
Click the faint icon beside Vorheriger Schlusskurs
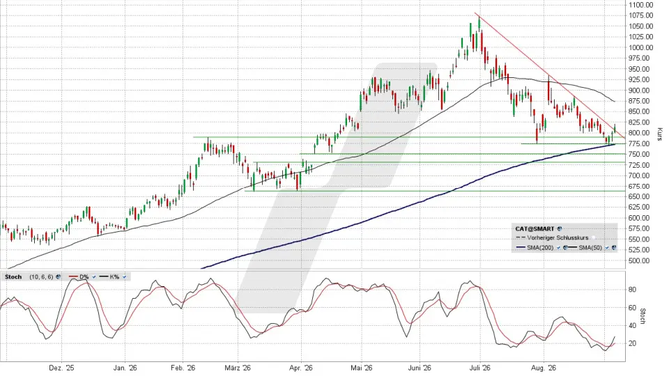594,237
